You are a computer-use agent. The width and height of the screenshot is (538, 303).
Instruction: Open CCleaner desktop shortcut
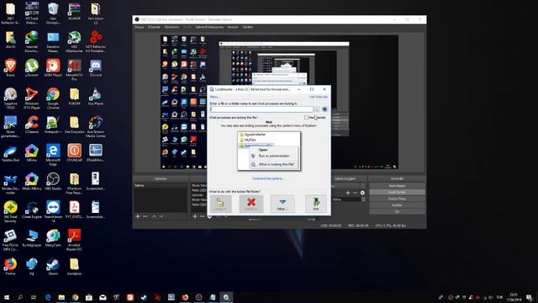pos(32,125)
